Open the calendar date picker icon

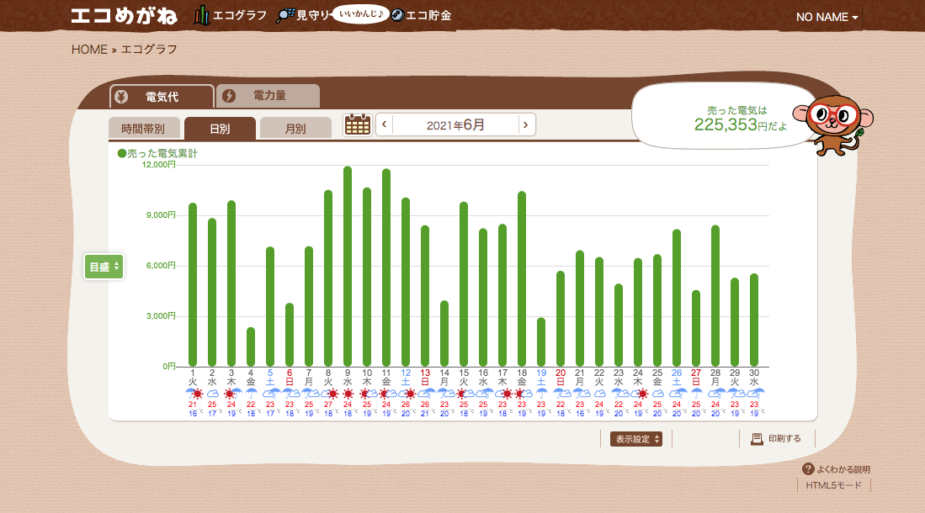point(358,124)
